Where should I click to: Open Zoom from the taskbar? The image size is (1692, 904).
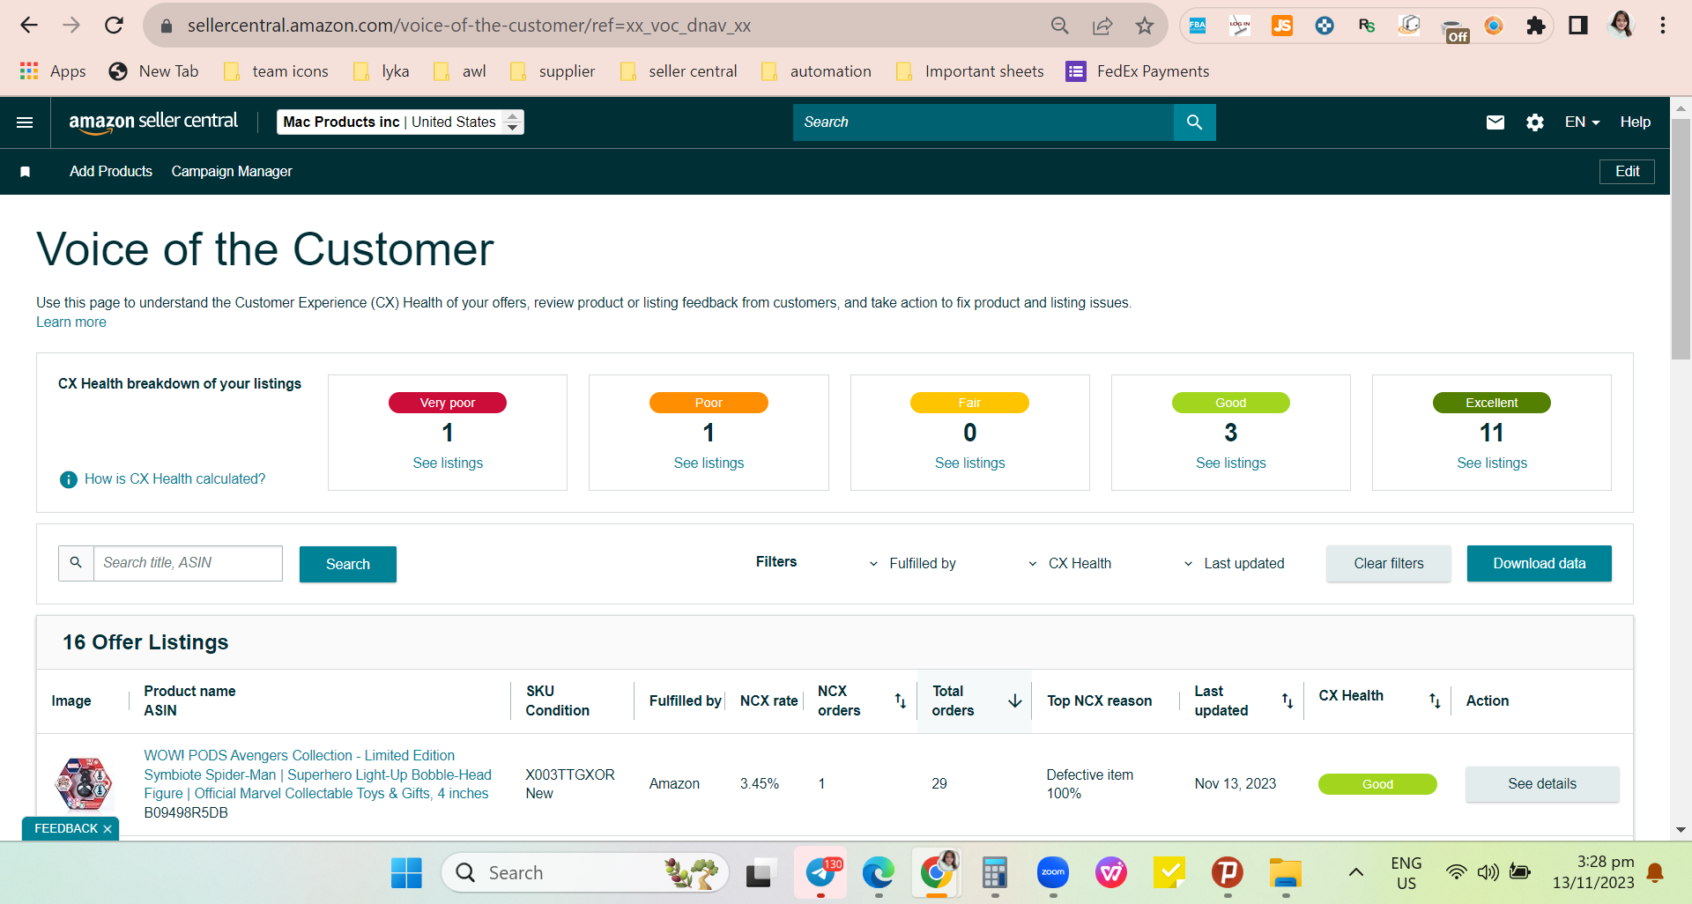pyautogui.click(x=1053, y=873)
